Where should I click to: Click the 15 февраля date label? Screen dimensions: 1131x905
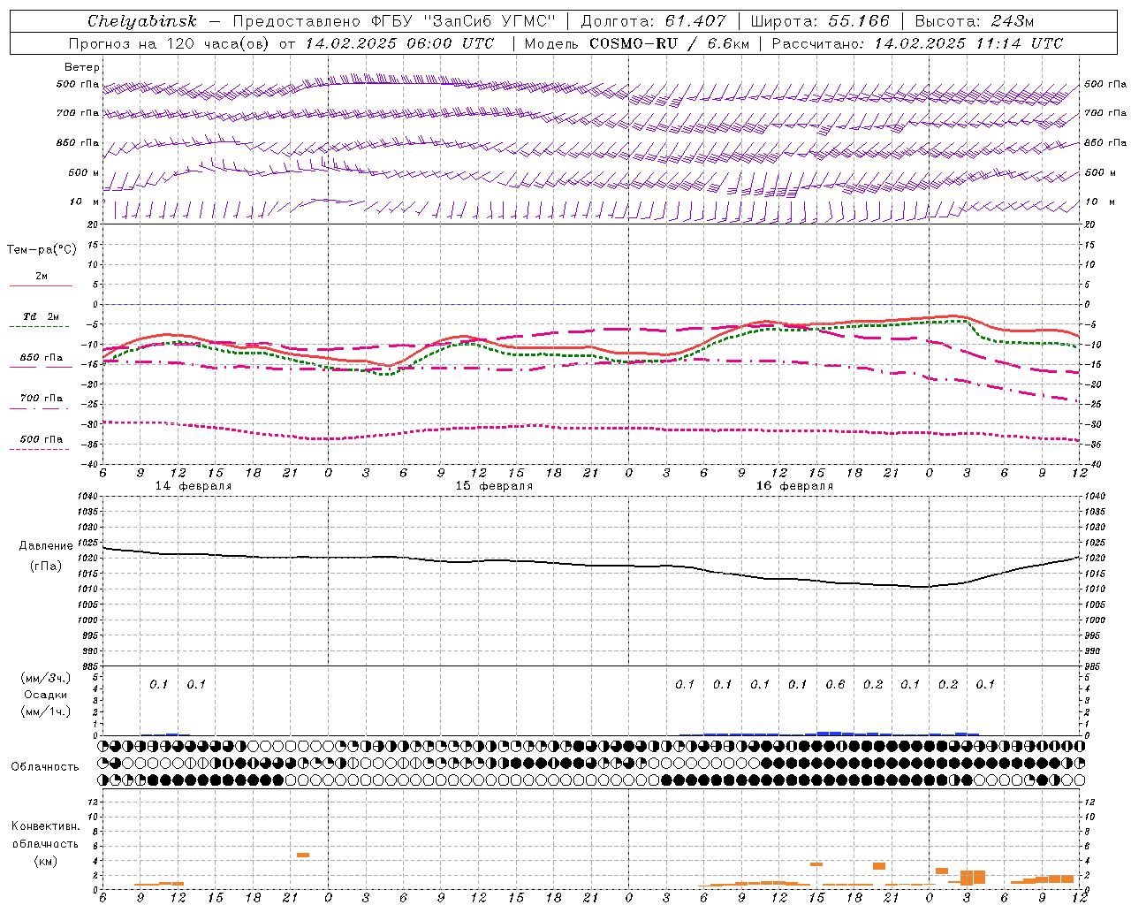pos(494,486)
